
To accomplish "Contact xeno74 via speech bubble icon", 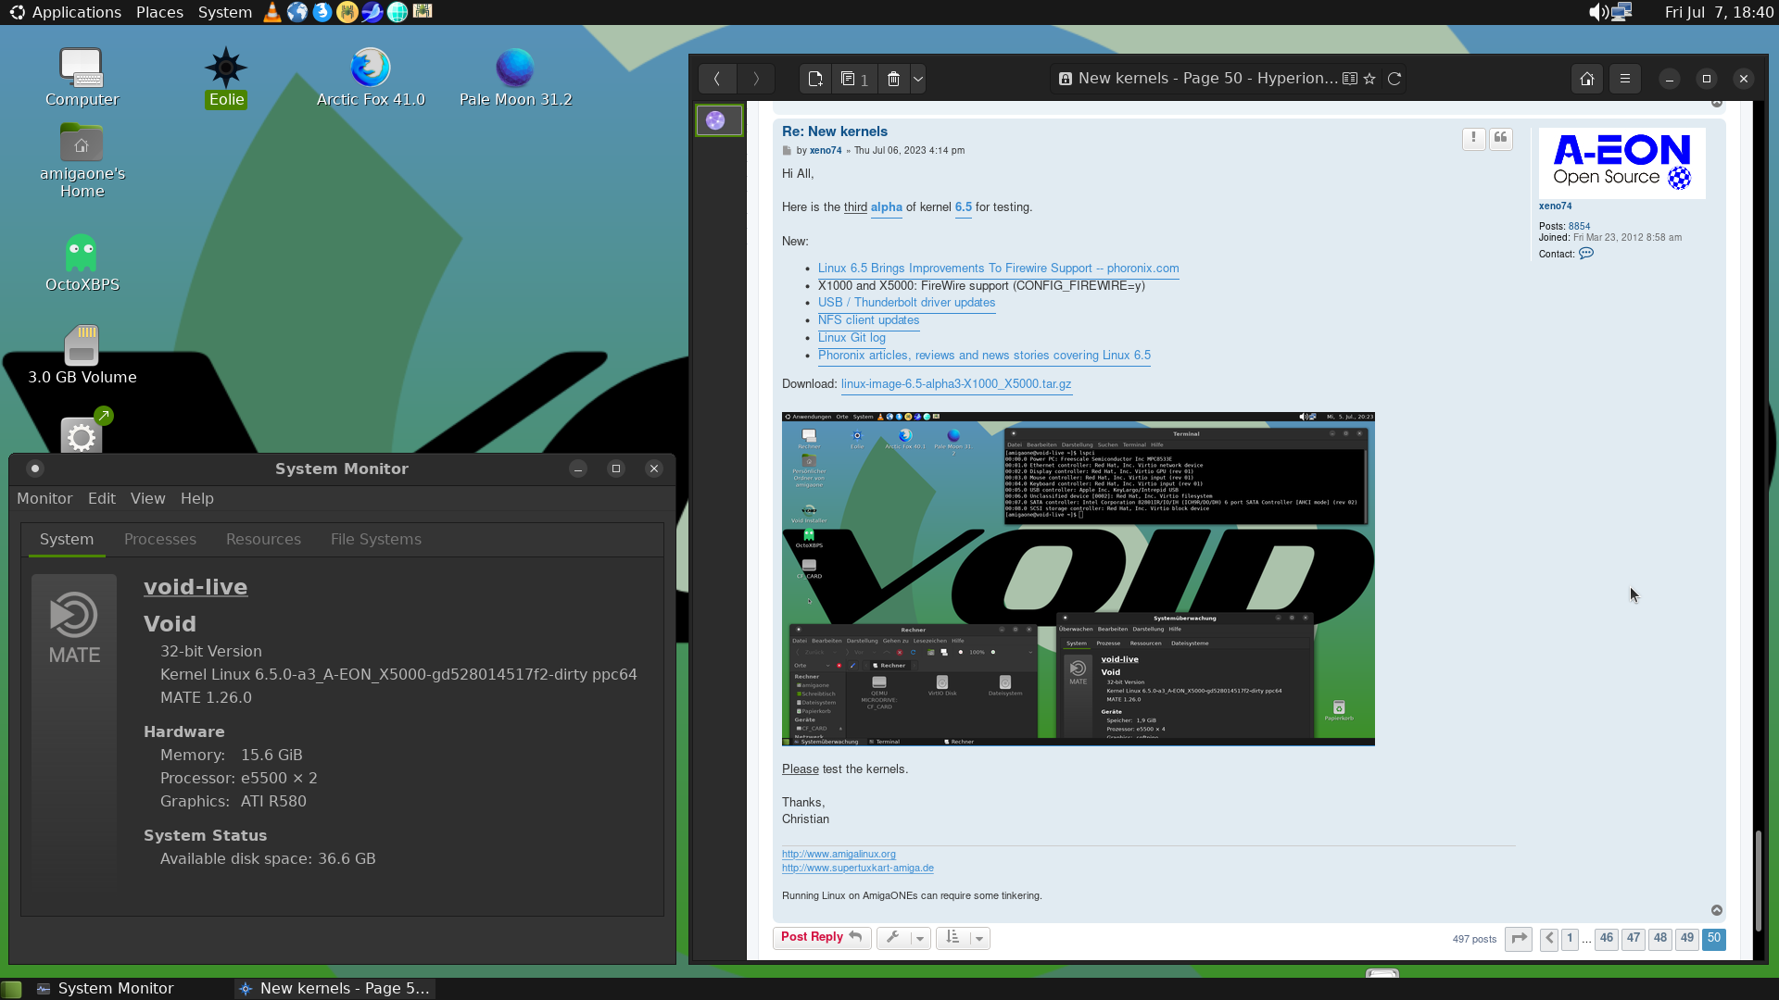I will 1586,254.
